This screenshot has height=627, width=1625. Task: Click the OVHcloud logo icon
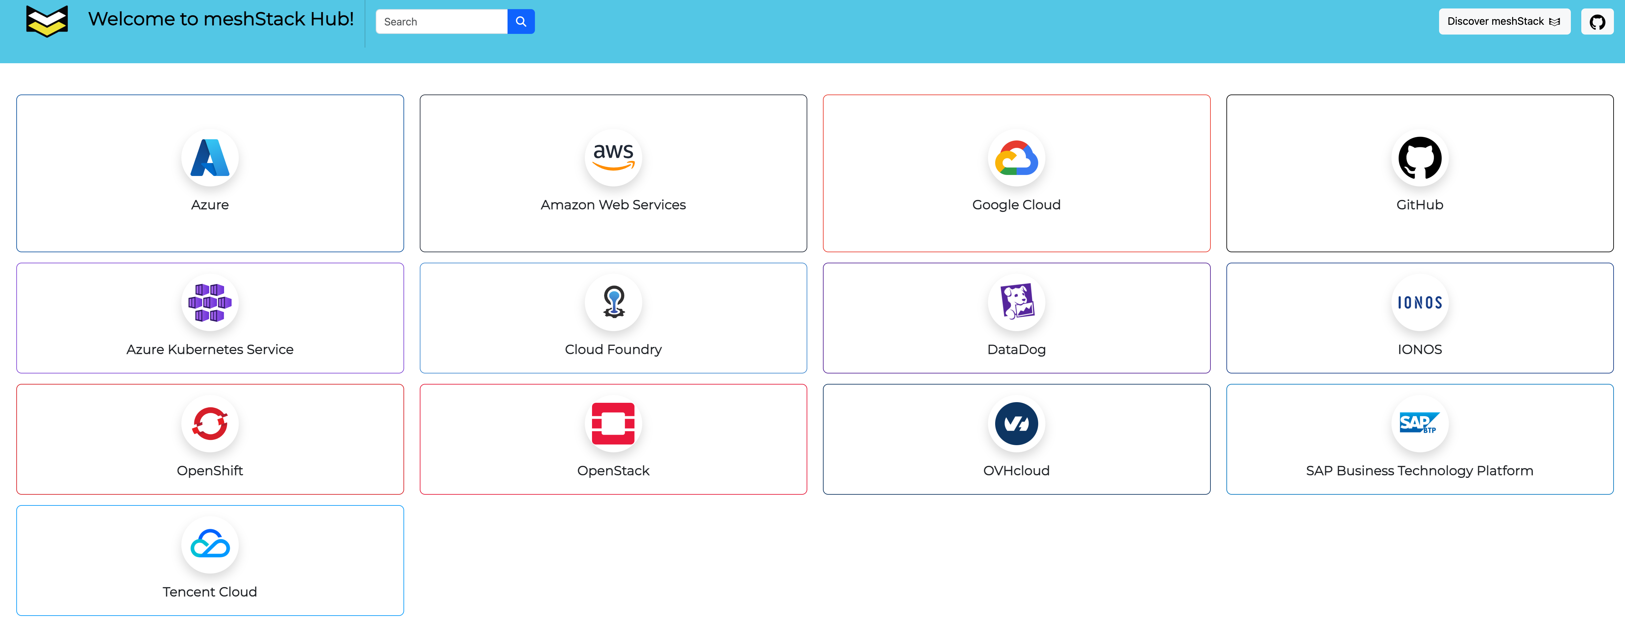(x=1016, y=423)
